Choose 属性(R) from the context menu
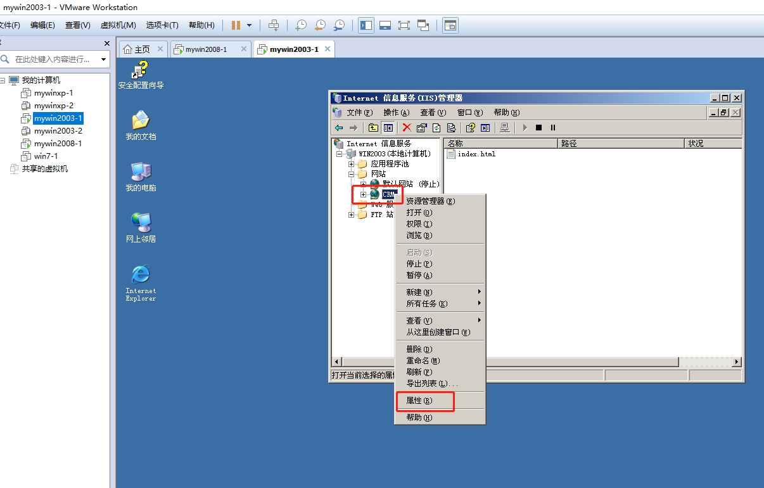Screen dimensions: 764x488 pos(440,401)
